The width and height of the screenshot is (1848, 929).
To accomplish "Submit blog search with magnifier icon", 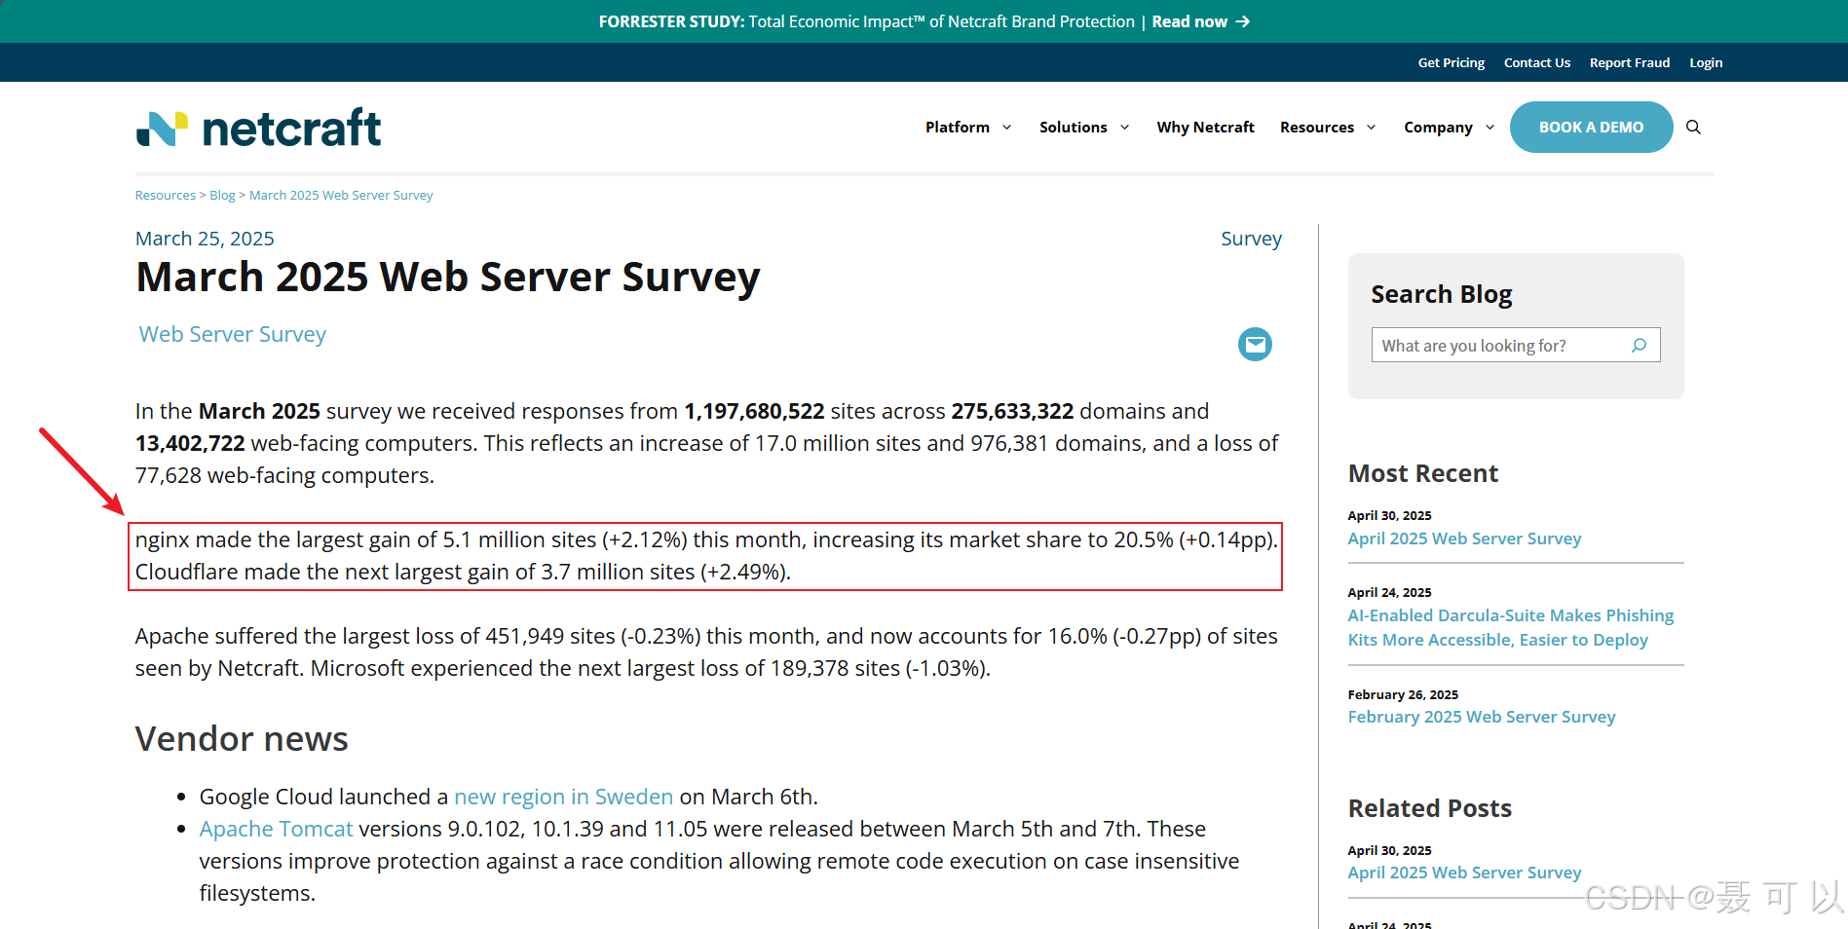I will pyautogui.click(x=1640, y=345).
